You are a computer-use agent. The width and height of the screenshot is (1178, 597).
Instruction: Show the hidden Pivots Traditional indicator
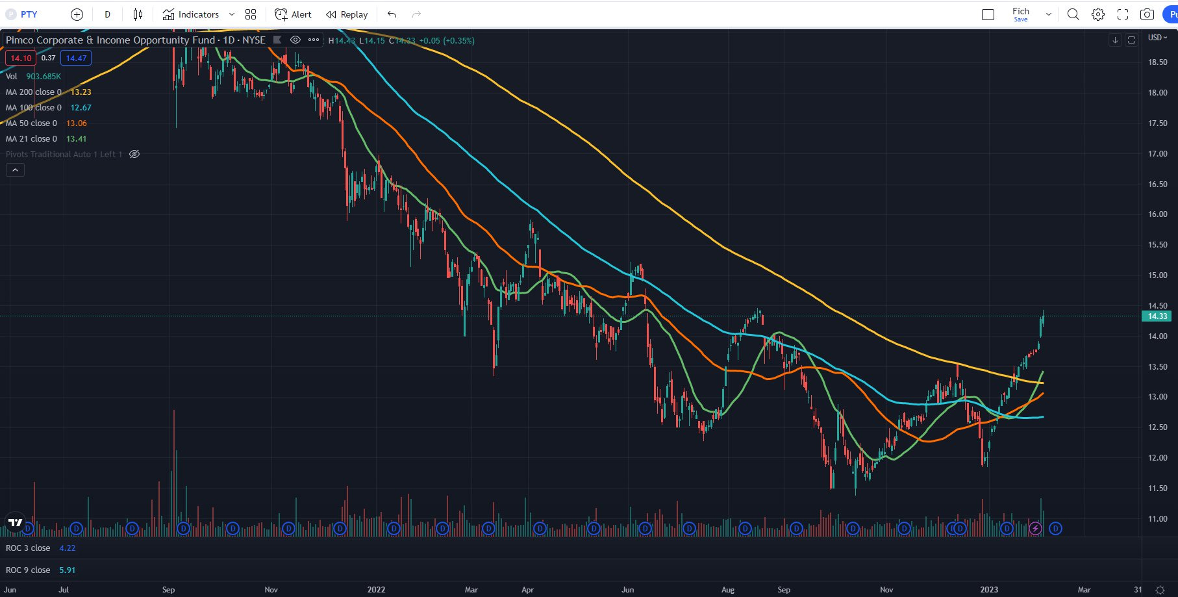point(134,154)
